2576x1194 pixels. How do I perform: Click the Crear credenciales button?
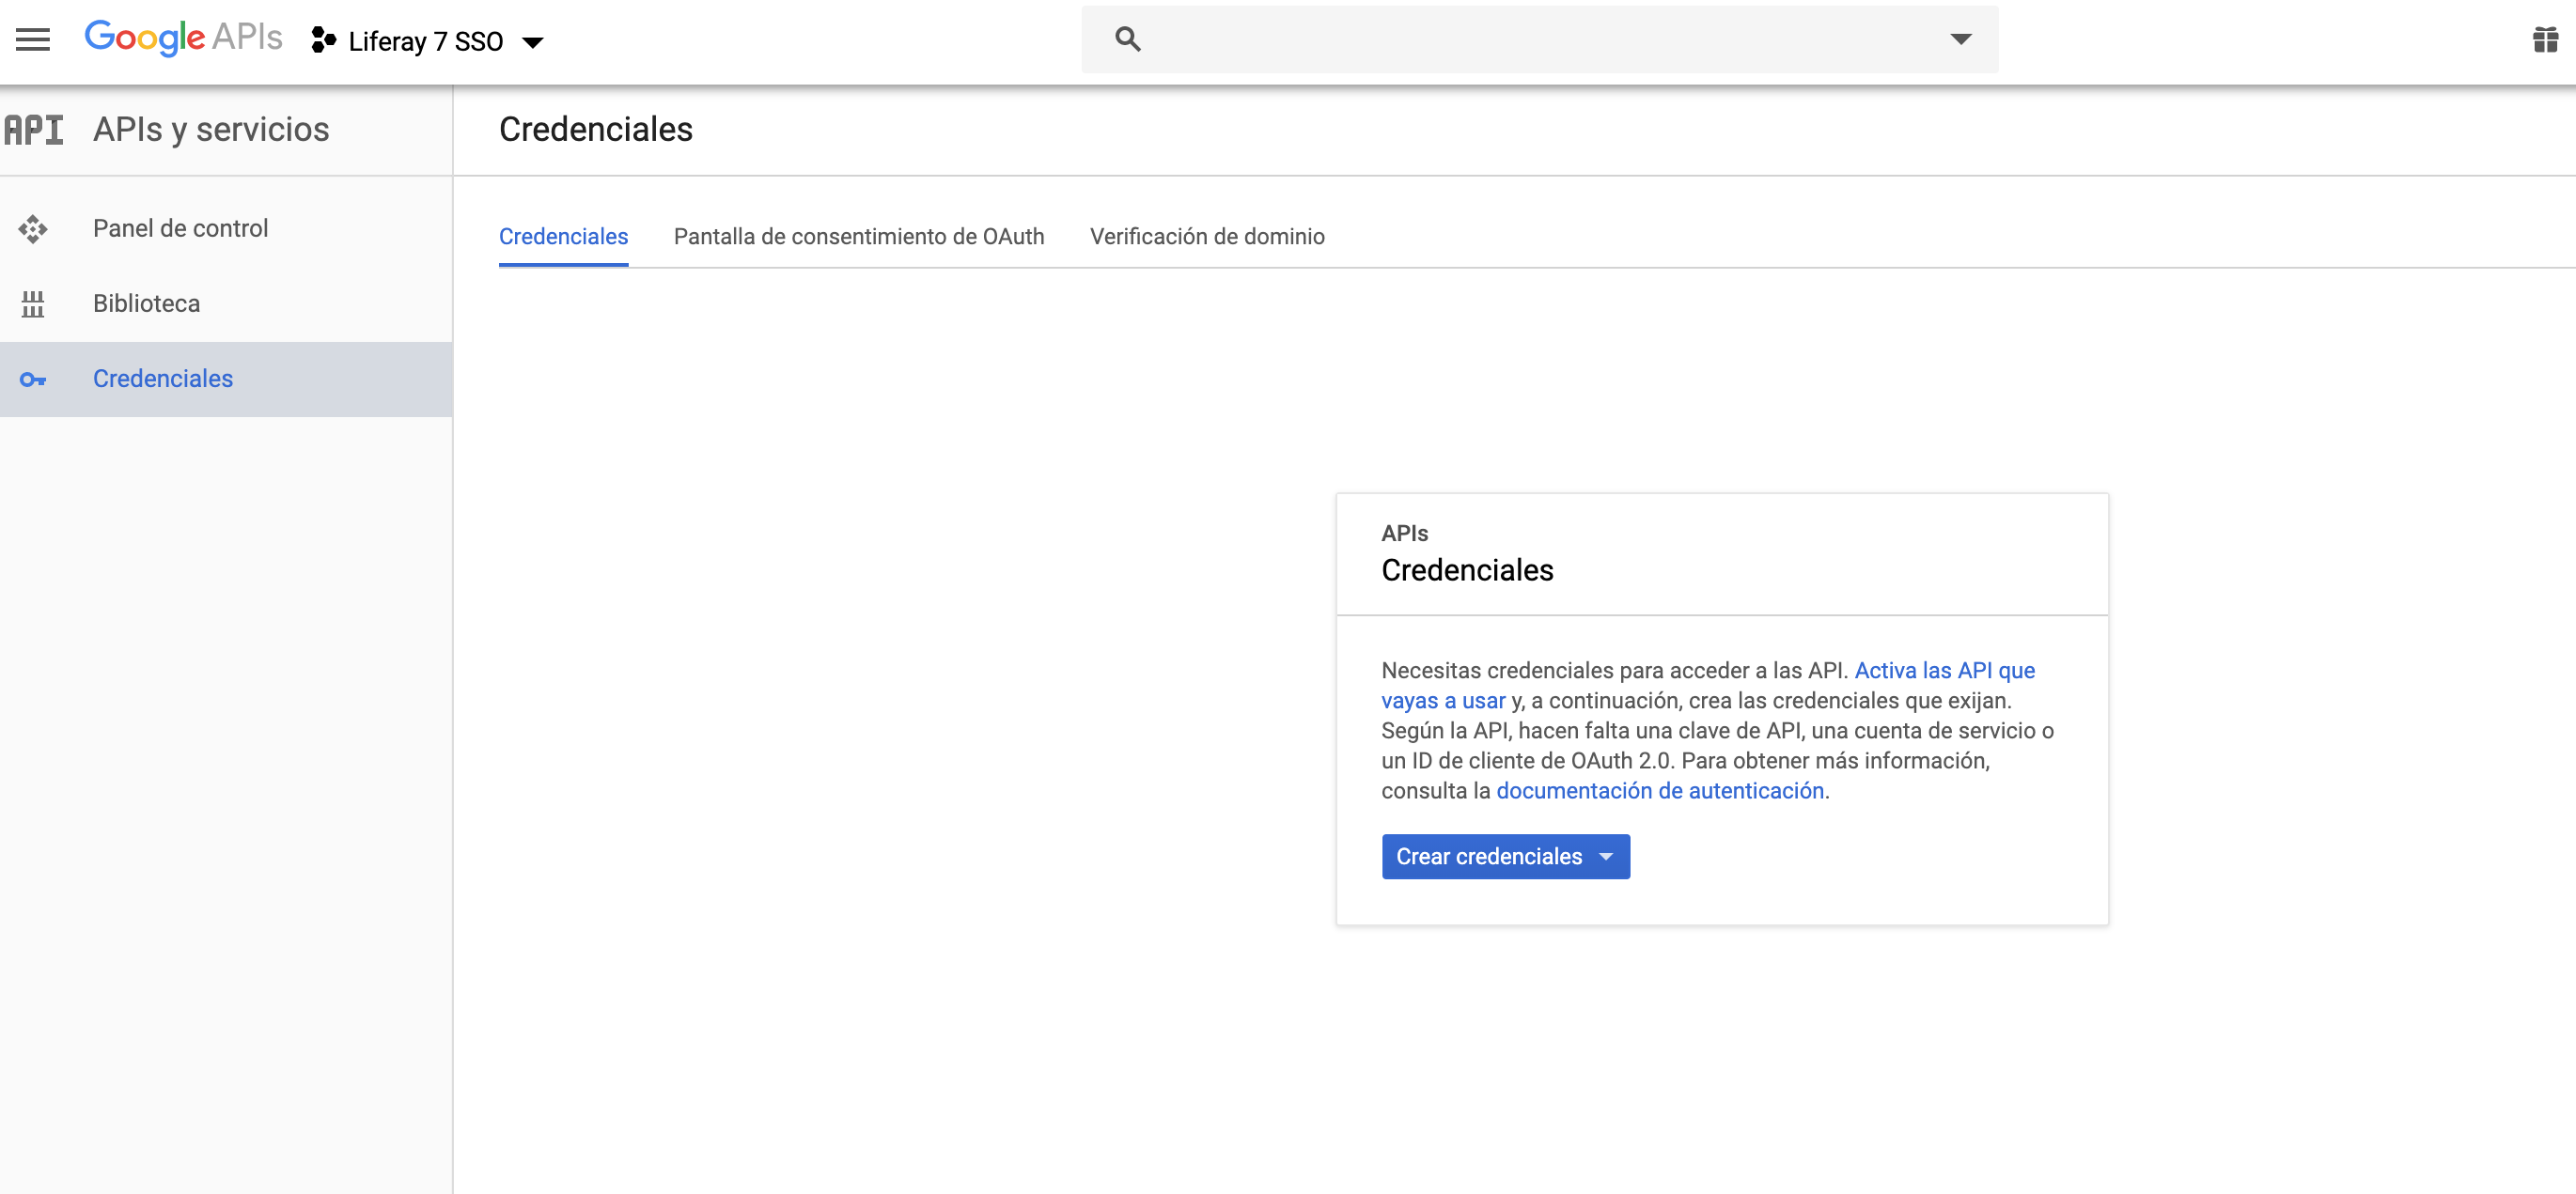[x=1505, y=856]
